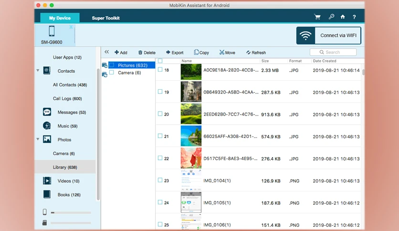Click the Books category icon
The image size is (399, 231).
click(x=47, y=194)
